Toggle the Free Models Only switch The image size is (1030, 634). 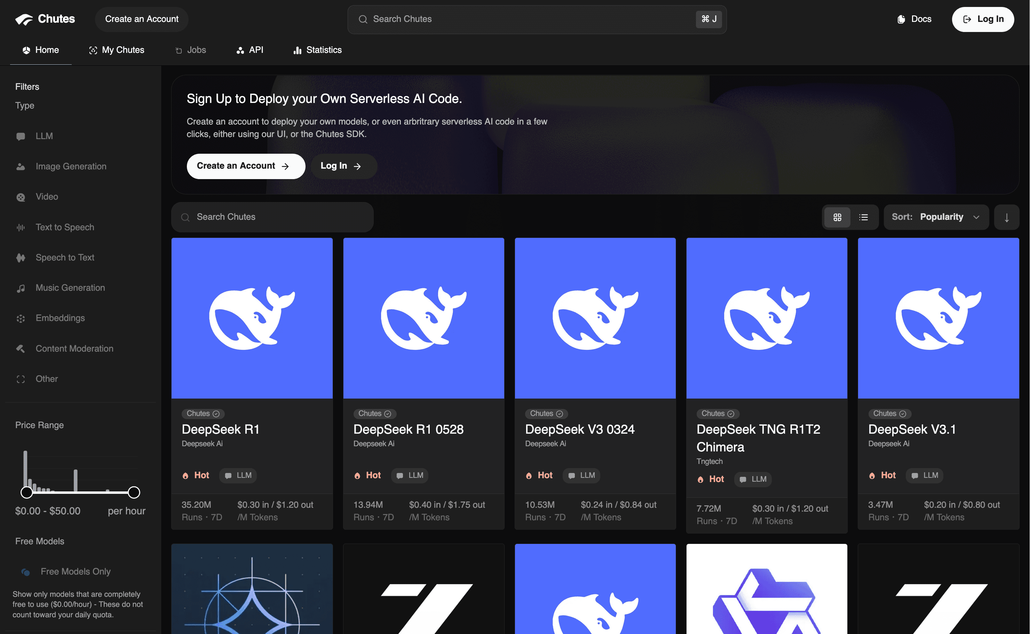point(26,572)
